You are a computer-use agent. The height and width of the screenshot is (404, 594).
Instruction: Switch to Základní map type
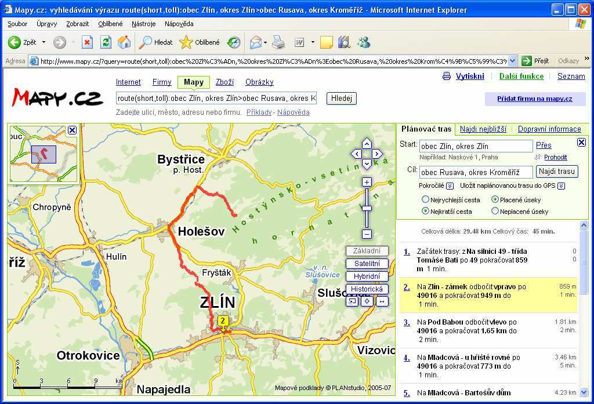[367, 250]
